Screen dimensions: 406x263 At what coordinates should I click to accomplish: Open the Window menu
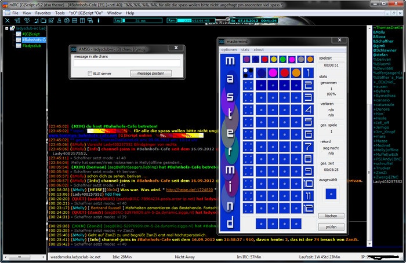[x=114, y=13]
